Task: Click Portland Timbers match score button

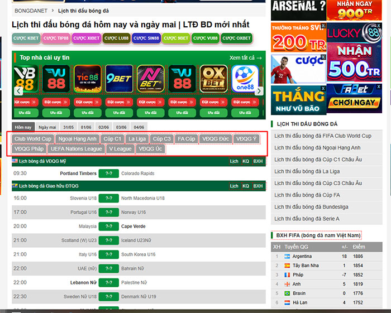Action: coord(109,174)
